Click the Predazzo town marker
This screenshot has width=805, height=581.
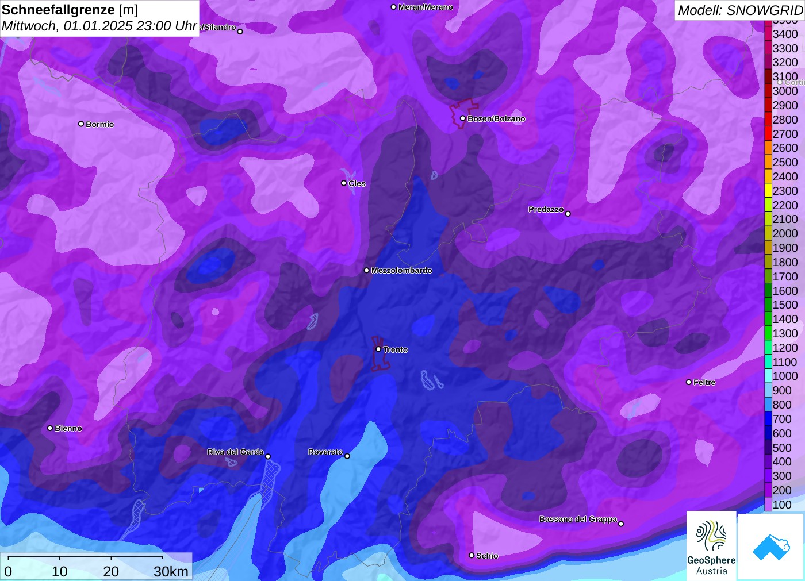(x=568, y=214)
